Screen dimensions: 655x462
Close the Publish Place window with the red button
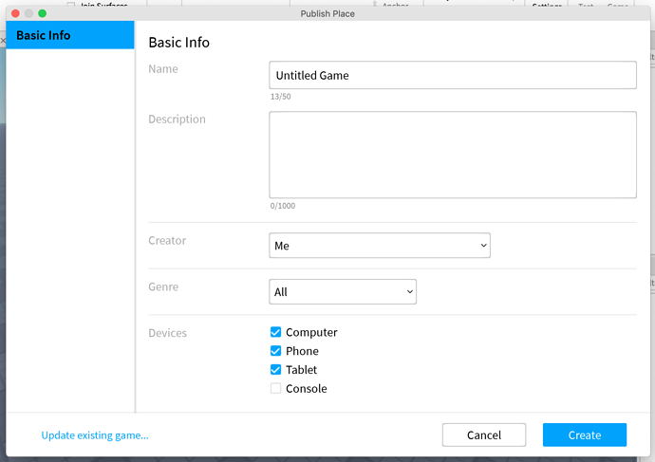click(15, 13)
